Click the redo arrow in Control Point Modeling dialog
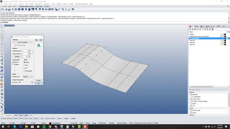Image resolution: width=230 pixels, height=129 pixels. tap(41, 40)
